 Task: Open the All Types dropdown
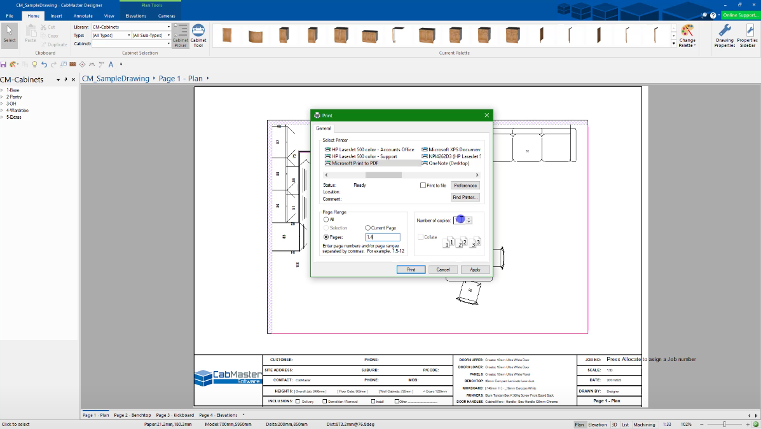[x=128, y=35]
